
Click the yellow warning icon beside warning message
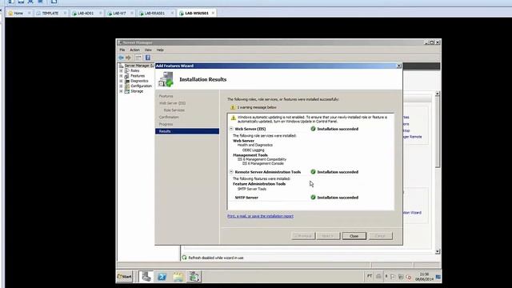[x=233, y=107]
